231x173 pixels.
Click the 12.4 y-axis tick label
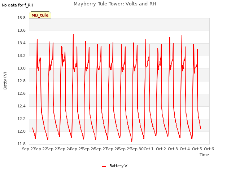(21, 106)
